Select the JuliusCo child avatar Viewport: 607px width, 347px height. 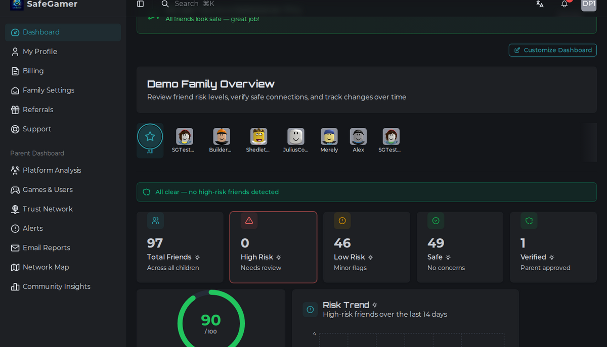tap(296, 140)
